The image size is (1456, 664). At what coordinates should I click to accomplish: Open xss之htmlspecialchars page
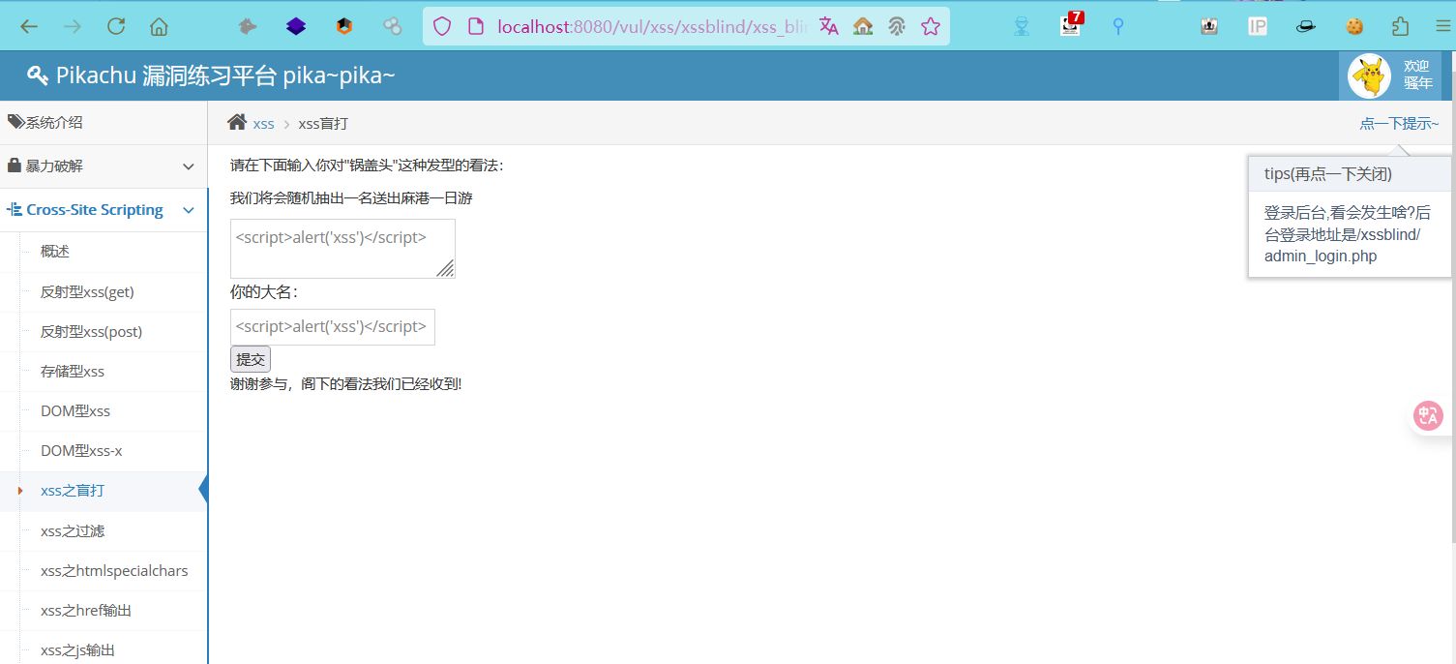pyautogui.click(x=114, y=570)
